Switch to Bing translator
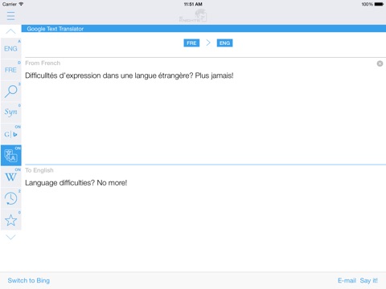The image size is (386, 289). tap(29, 280)
